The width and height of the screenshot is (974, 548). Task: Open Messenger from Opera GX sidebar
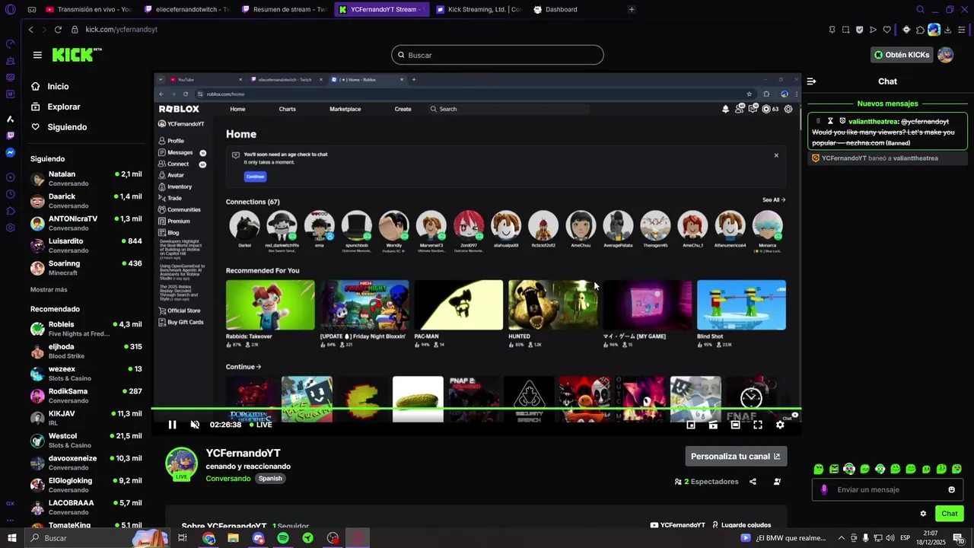(x=11, y=153)
